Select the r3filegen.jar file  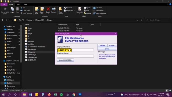tap(31, 52)
